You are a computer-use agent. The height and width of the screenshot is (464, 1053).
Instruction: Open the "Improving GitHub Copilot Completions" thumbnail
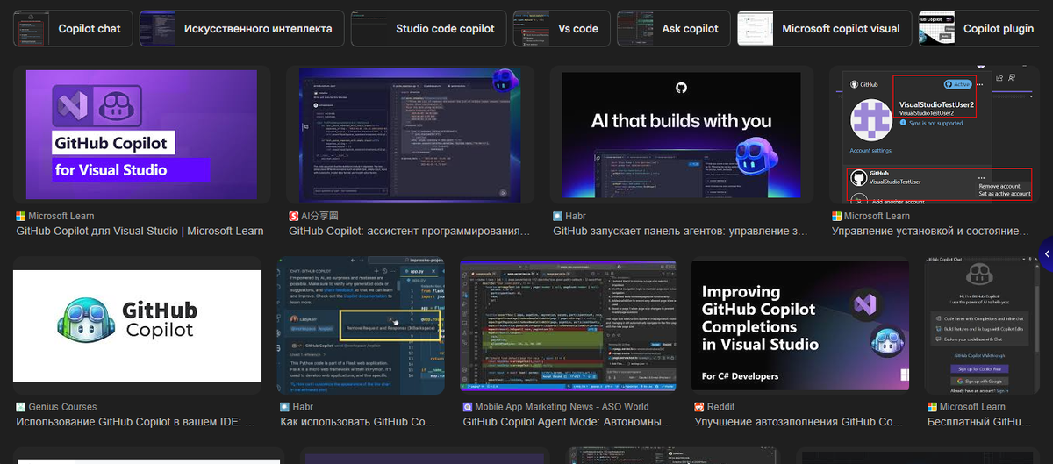click(x=800, y=325)
